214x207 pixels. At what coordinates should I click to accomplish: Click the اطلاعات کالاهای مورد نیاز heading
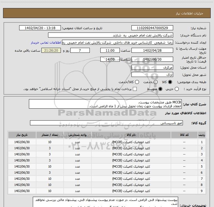point(186,113)
